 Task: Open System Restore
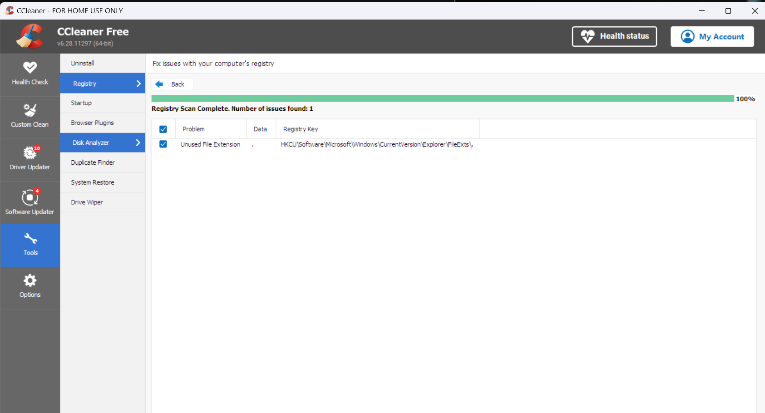tap(103, 182)
